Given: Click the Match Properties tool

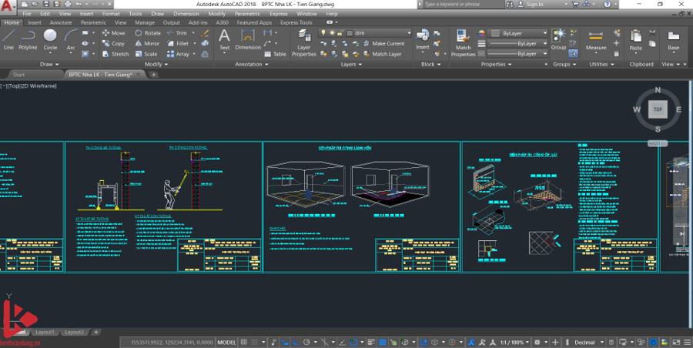Looking at the screenshot, I should [463, 42].
